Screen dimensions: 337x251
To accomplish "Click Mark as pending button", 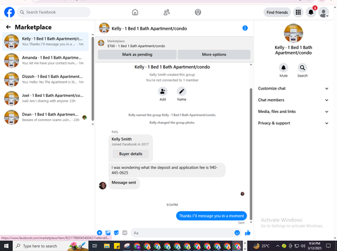I will coord(137,55).
